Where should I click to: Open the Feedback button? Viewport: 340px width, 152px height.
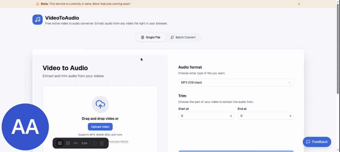click(x=317, y=142)
